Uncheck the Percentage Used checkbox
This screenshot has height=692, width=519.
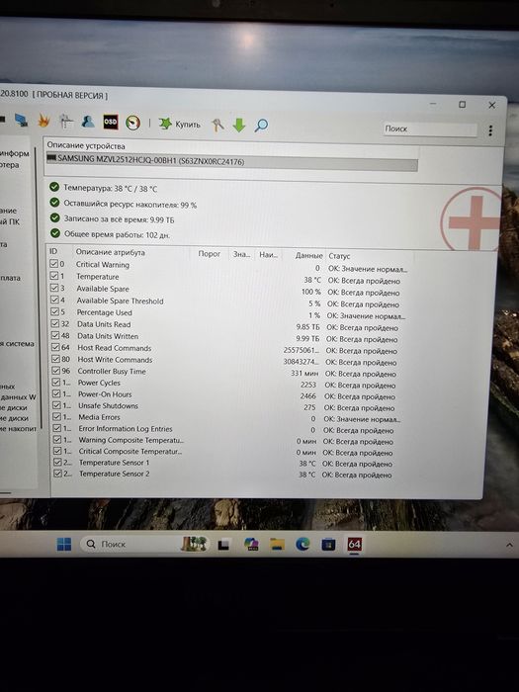pos(54,311)
